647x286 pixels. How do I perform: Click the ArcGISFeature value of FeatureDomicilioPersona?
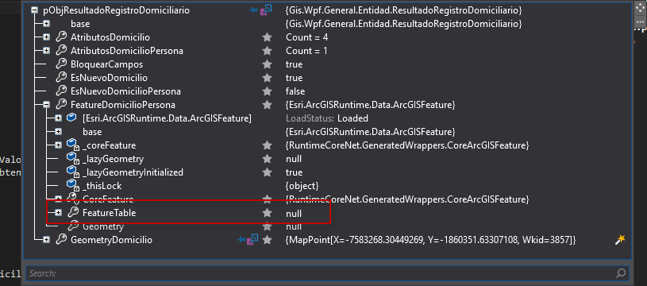click(x=370, y=105)
